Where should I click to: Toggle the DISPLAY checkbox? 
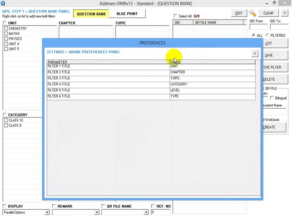[x=4, y=206]
